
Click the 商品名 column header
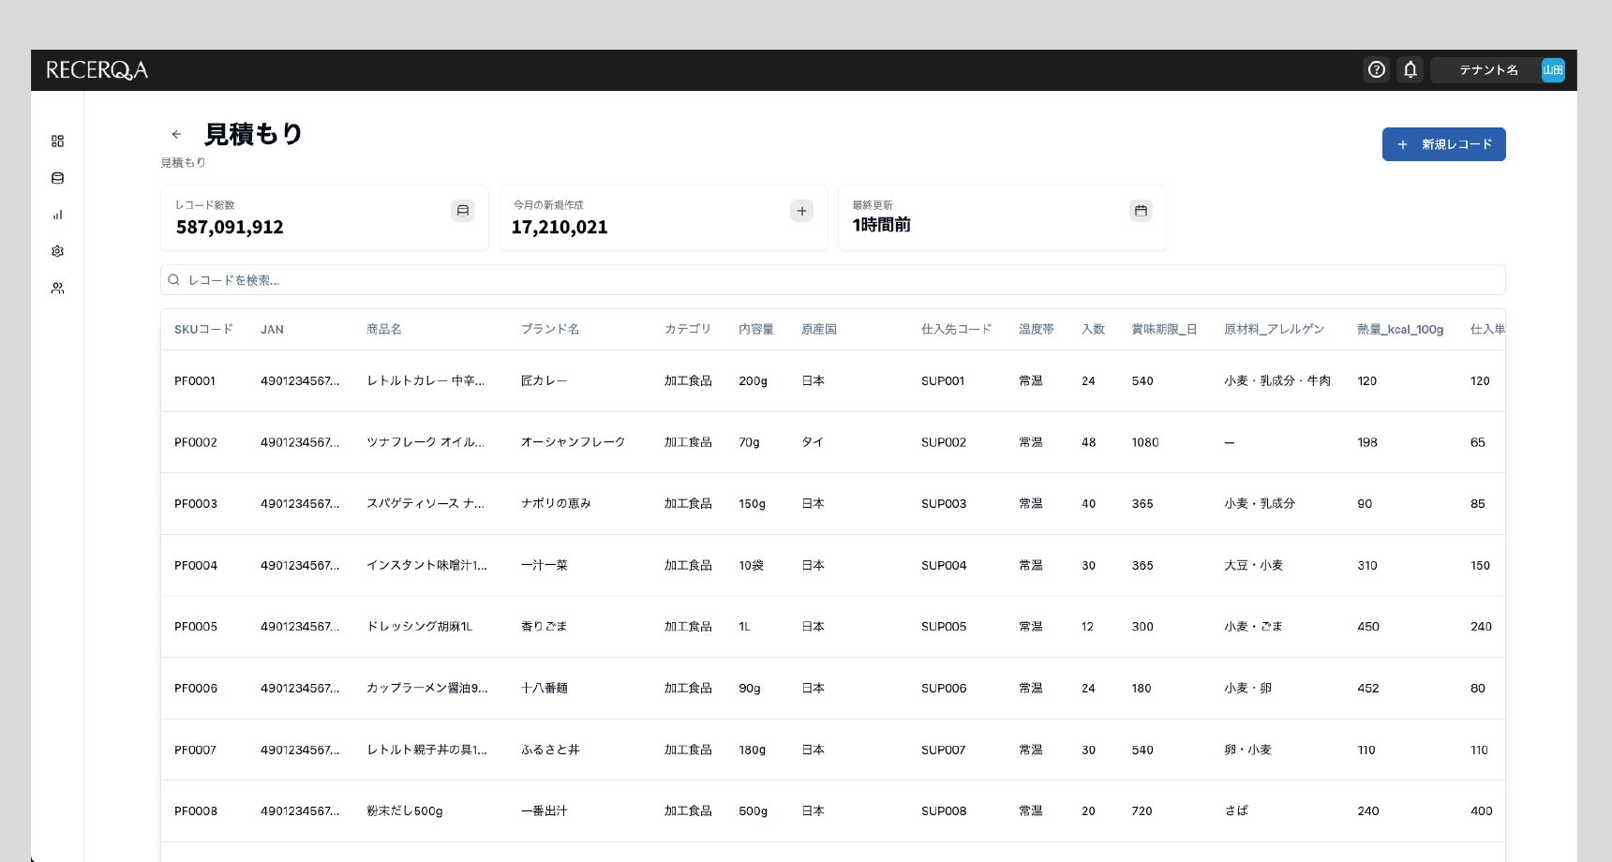[x=383, y=330]
